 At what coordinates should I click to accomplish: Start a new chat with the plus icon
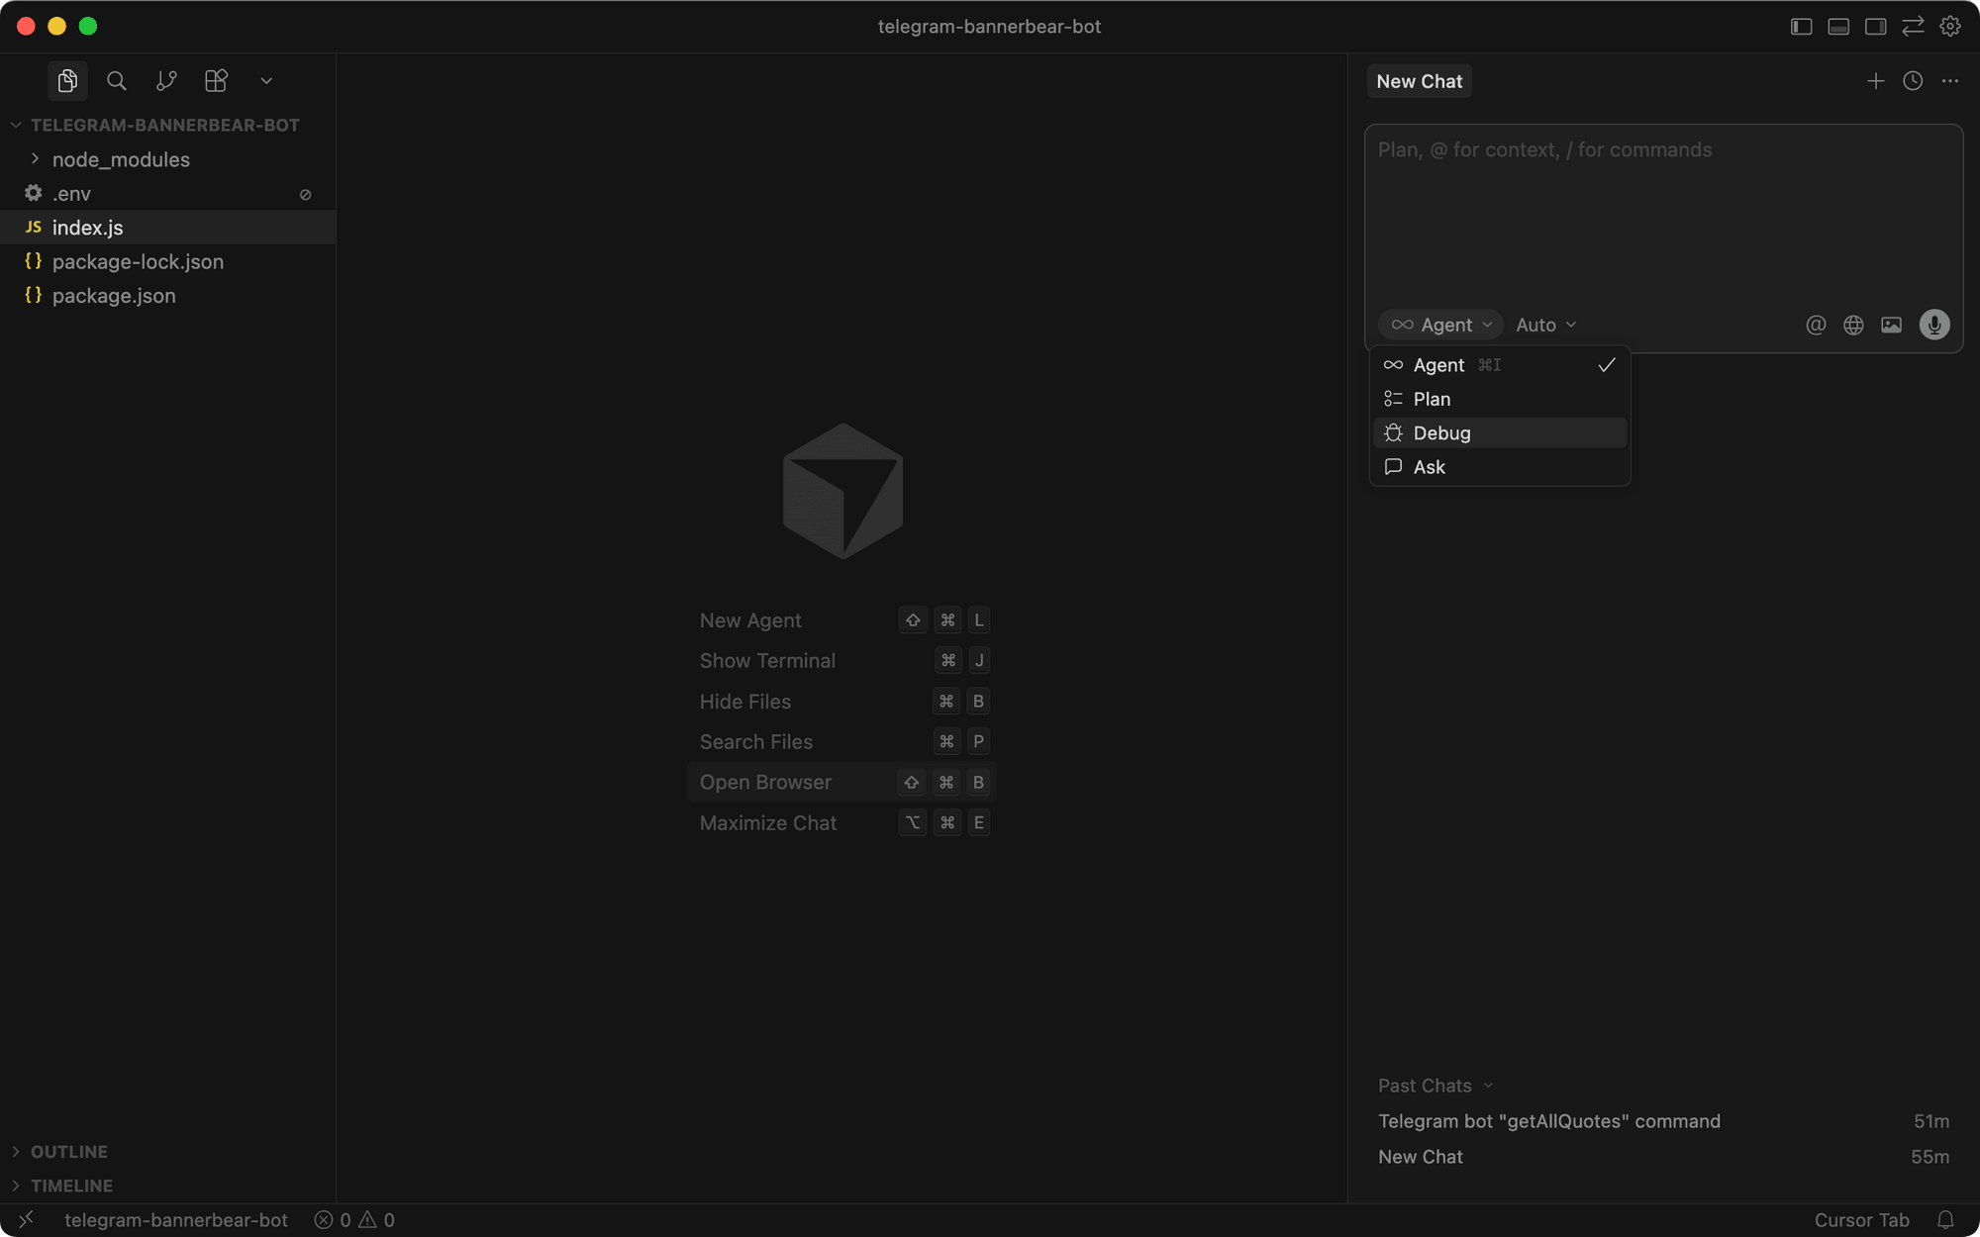(x=1875, y=81)
